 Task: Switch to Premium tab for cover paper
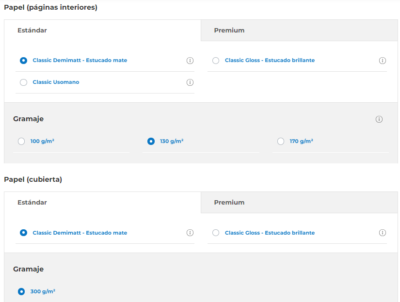point(299,203)
